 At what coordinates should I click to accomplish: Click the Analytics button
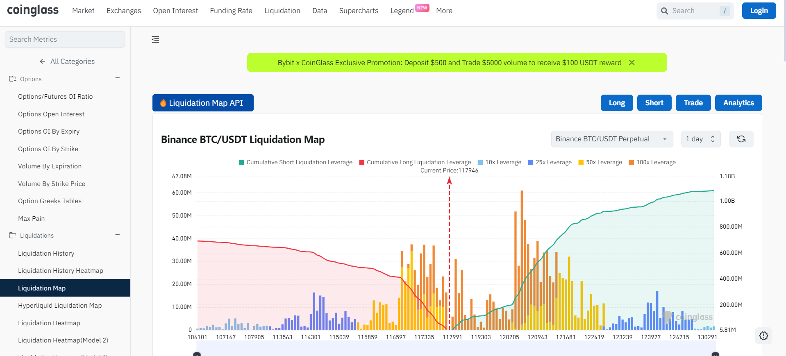[738, 103]
